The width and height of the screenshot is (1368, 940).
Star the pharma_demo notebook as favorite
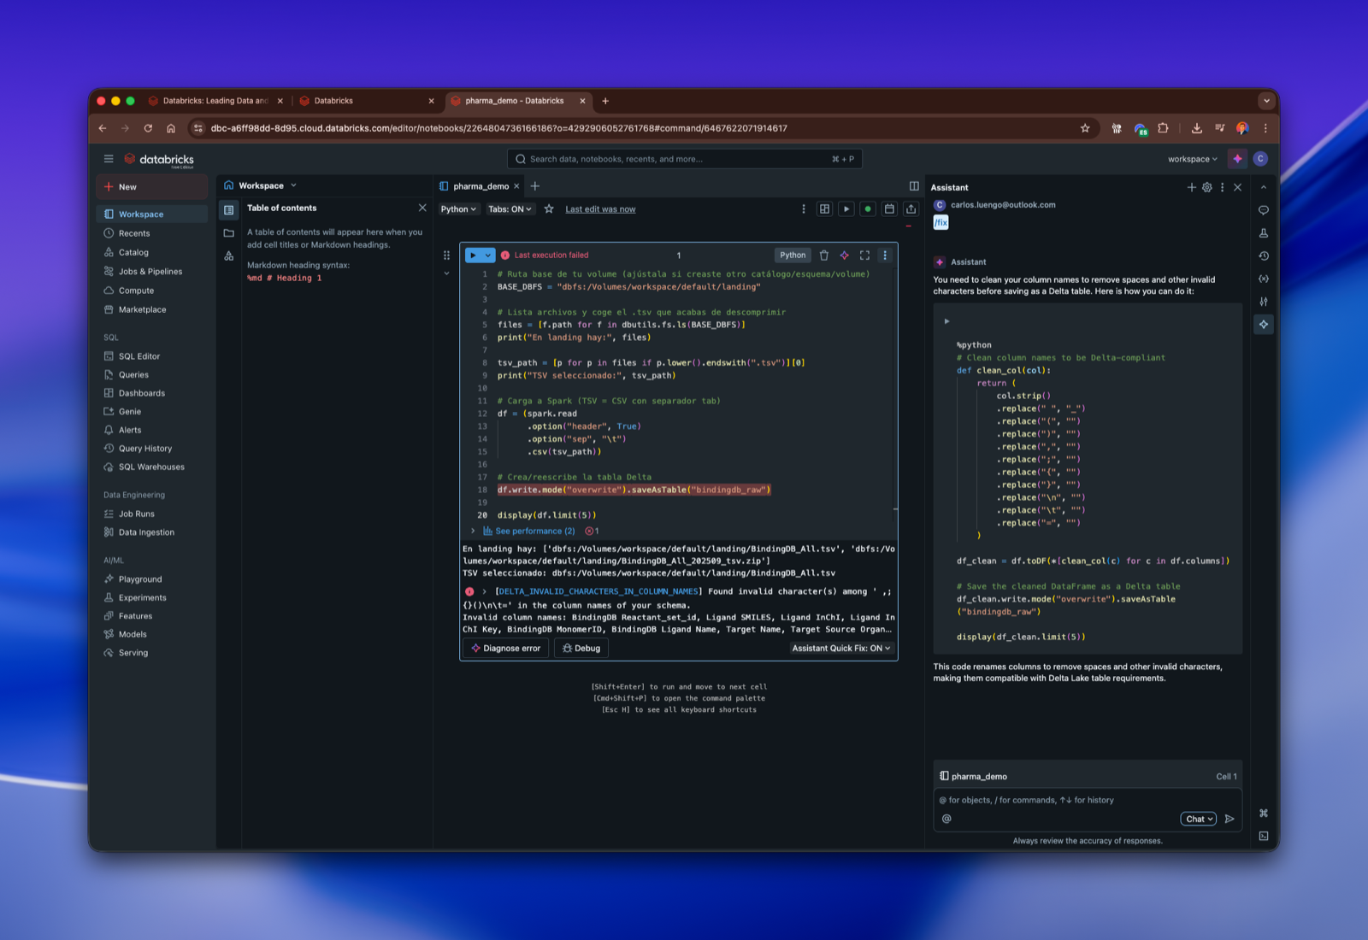[549, 209]
